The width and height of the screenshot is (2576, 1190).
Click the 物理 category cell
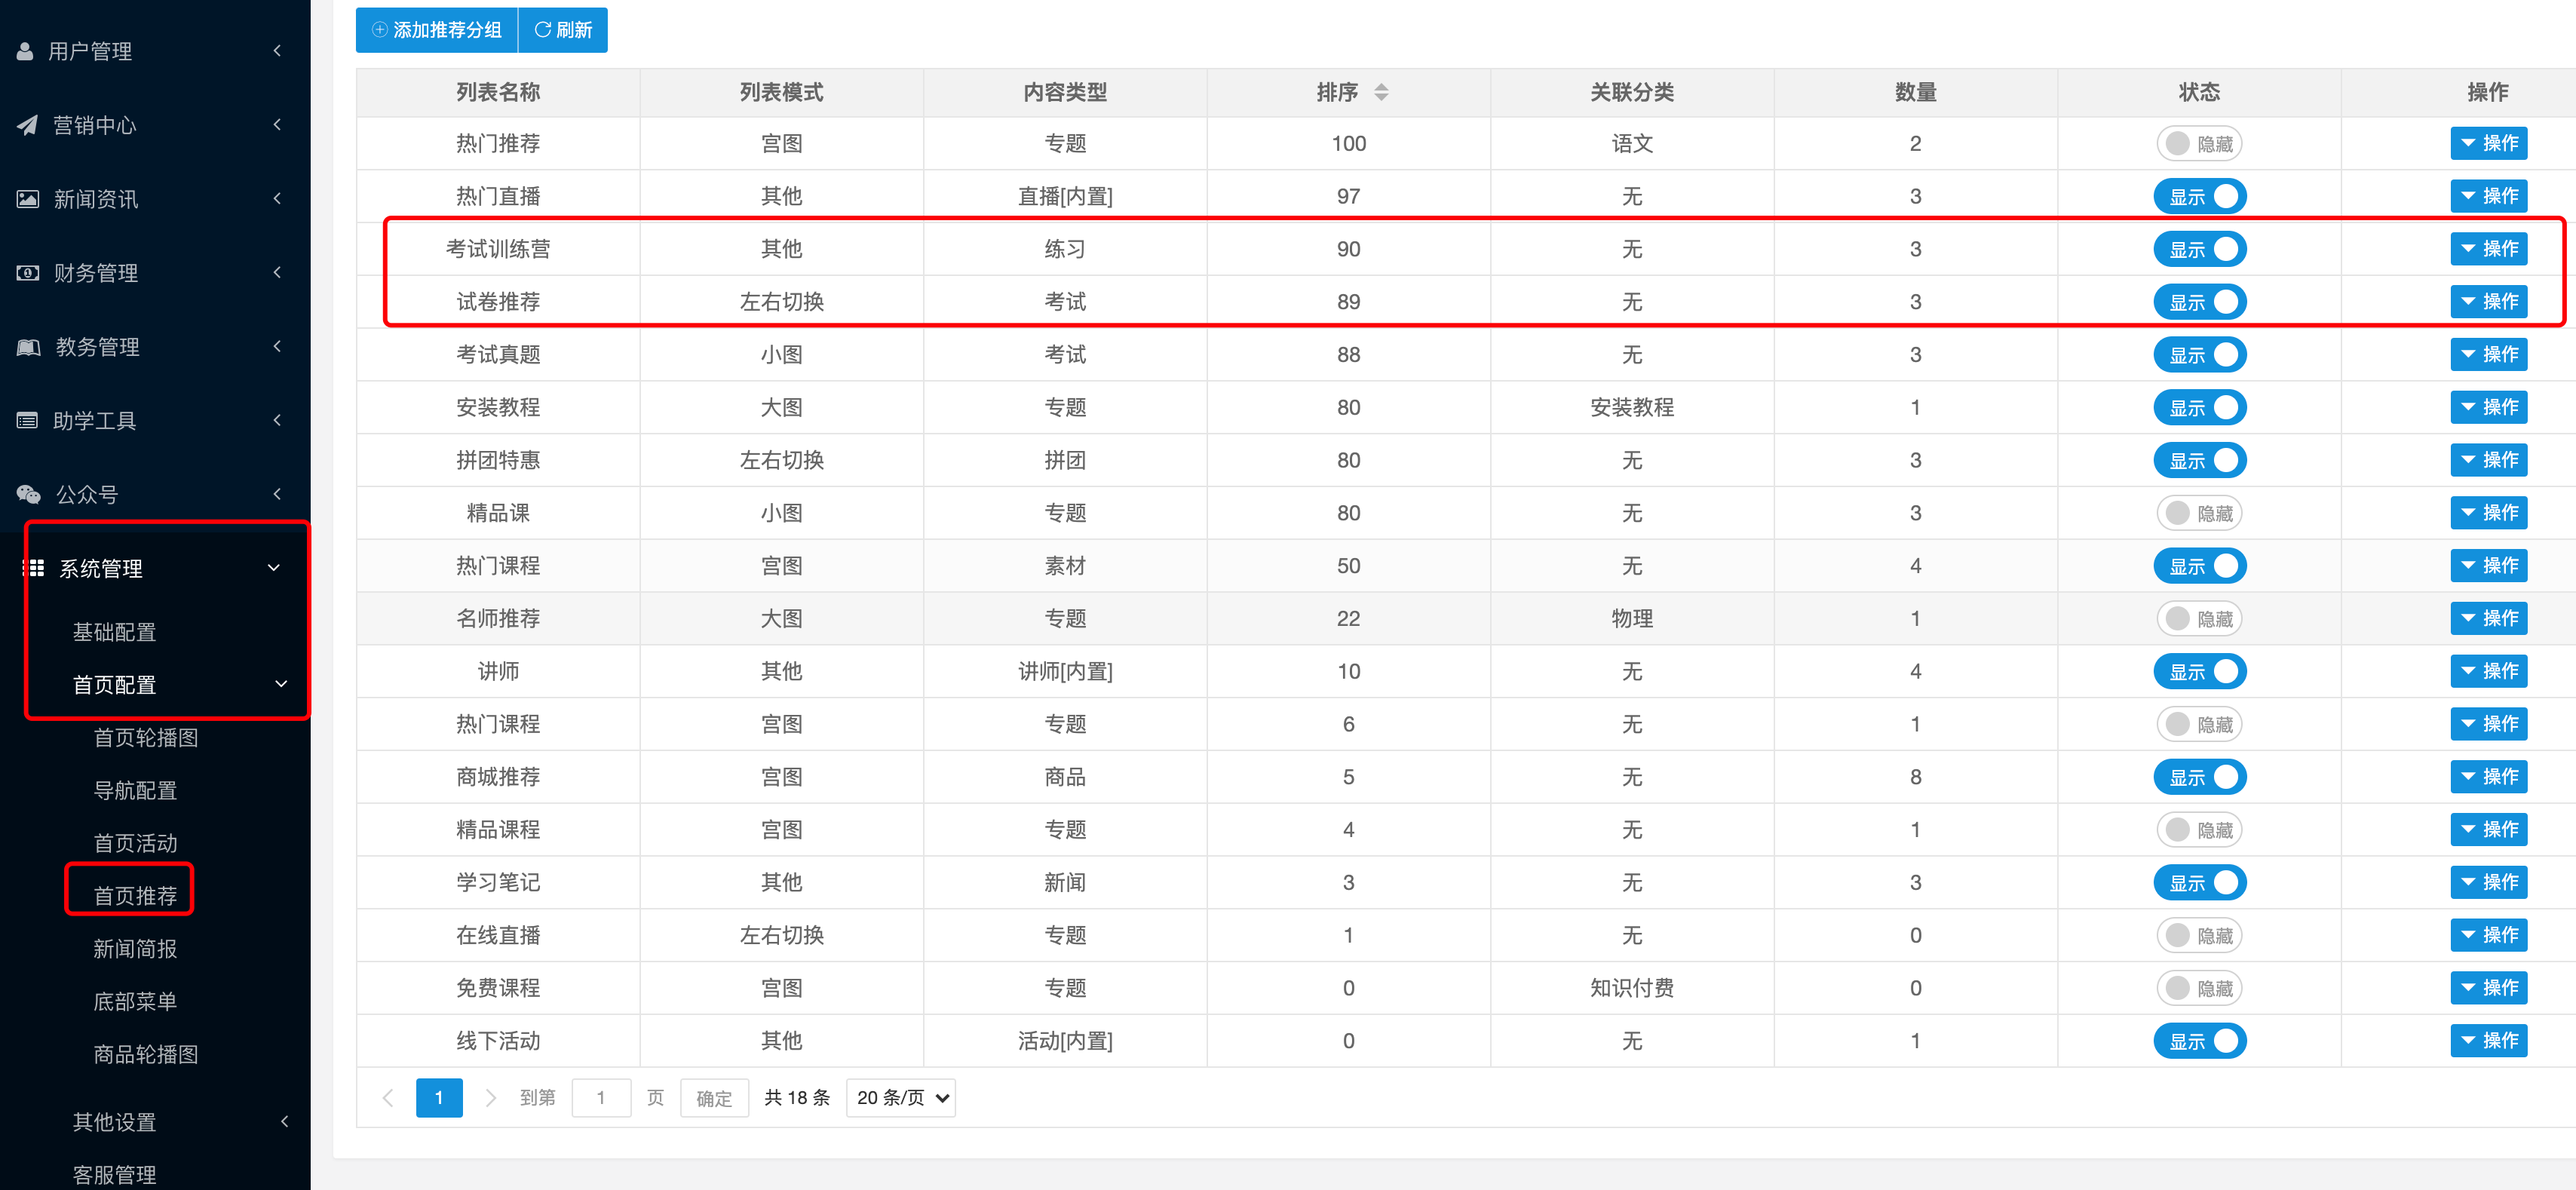tap(1632, 619)
